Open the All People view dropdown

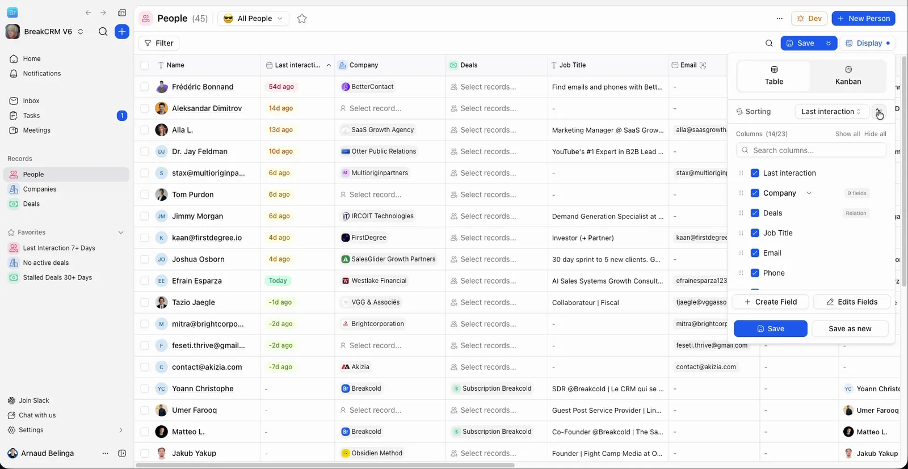pyautogui.click(x=253, y=19)
